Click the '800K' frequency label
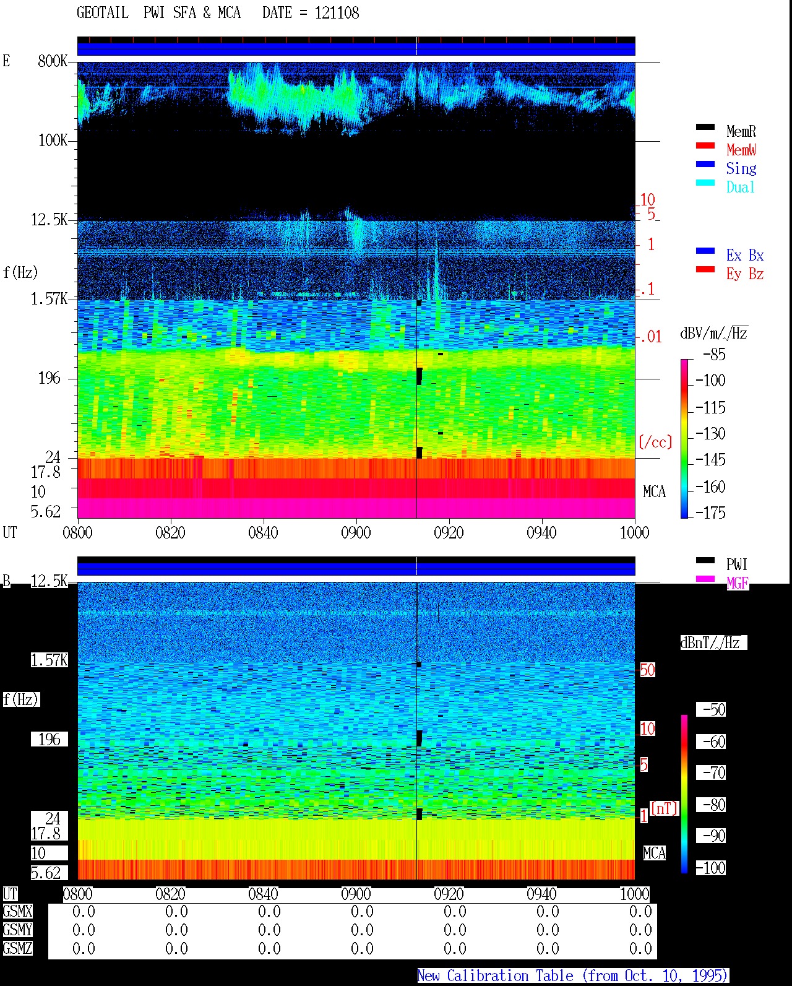Screen dimensions: 792x986 click(53, 61)
